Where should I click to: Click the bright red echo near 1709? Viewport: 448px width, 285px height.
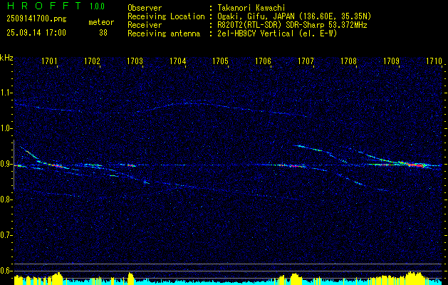click(416, 165)
